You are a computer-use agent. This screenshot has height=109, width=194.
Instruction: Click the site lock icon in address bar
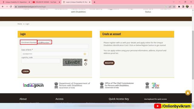[x=16, y=7]
